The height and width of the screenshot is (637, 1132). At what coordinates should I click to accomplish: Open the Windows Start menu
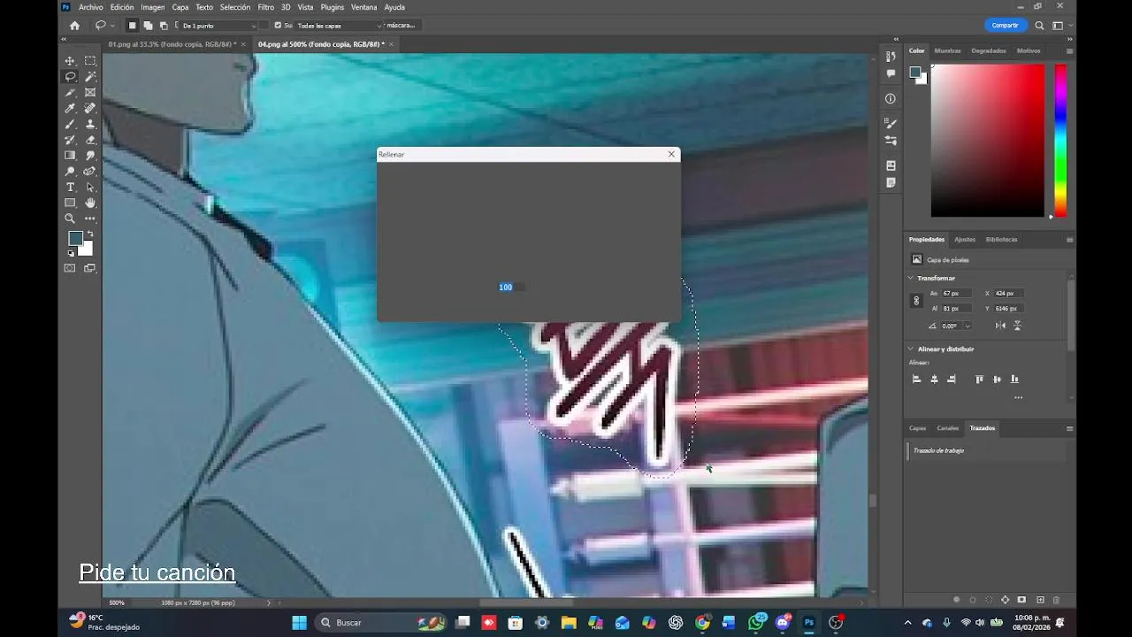coord(299,623)
